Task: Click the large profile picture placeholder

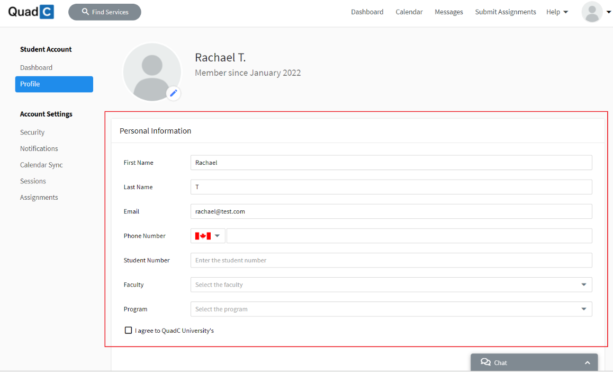Action: click(152, 72)
